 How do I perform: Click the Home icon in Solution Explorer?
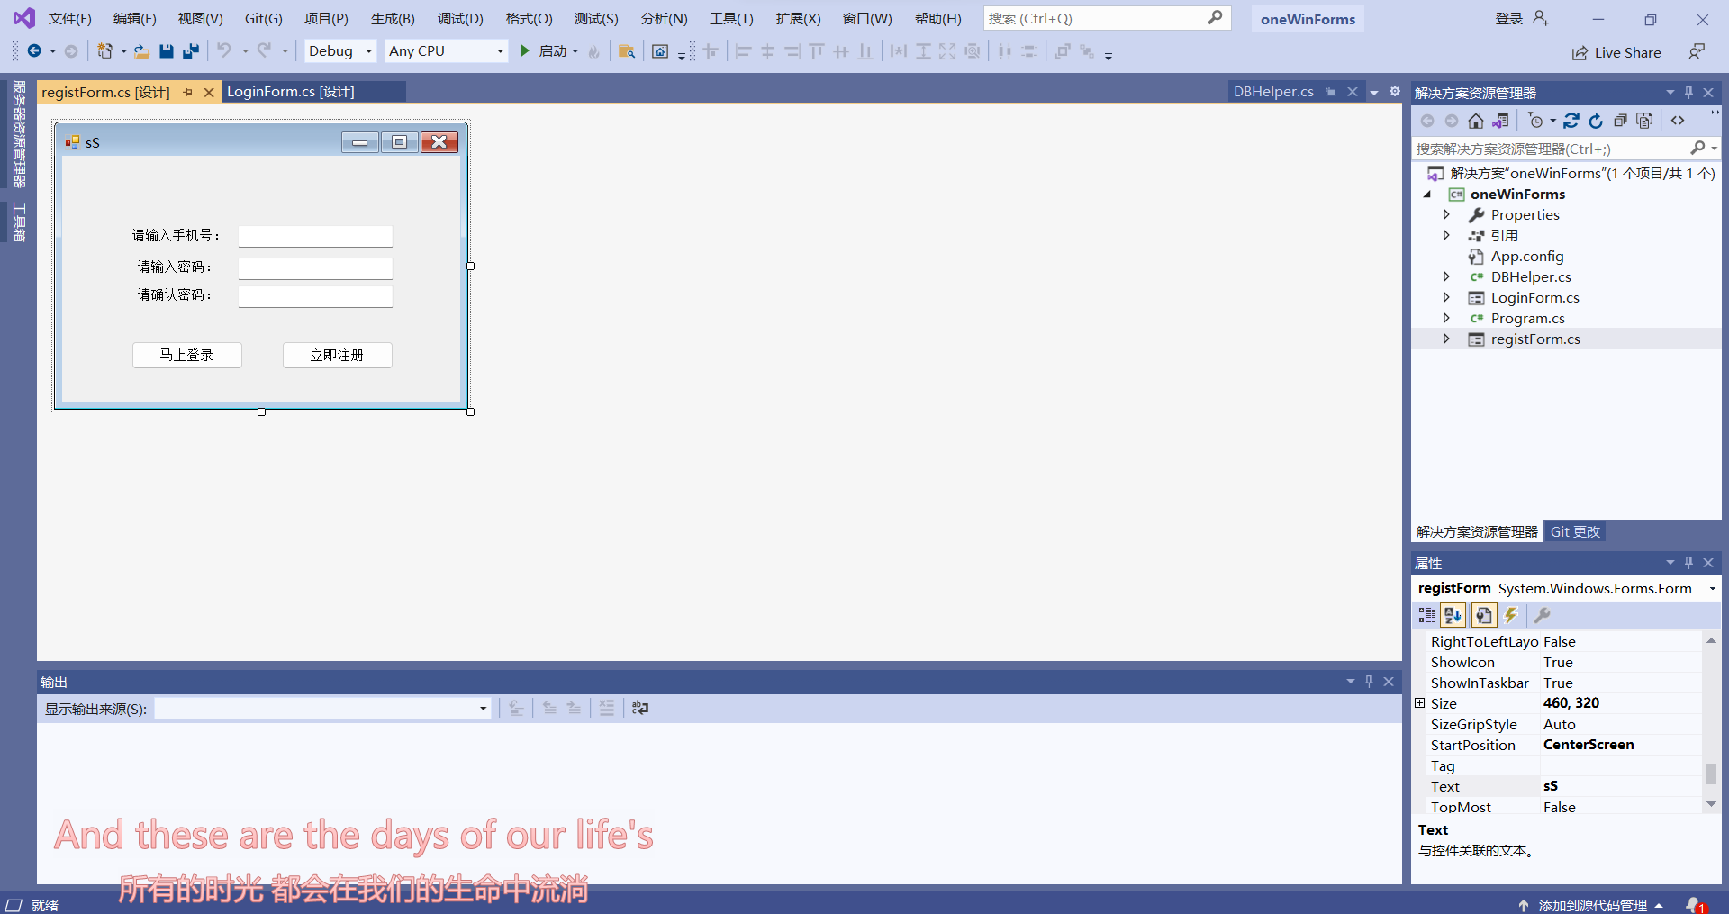click(x=1475, y=121)
